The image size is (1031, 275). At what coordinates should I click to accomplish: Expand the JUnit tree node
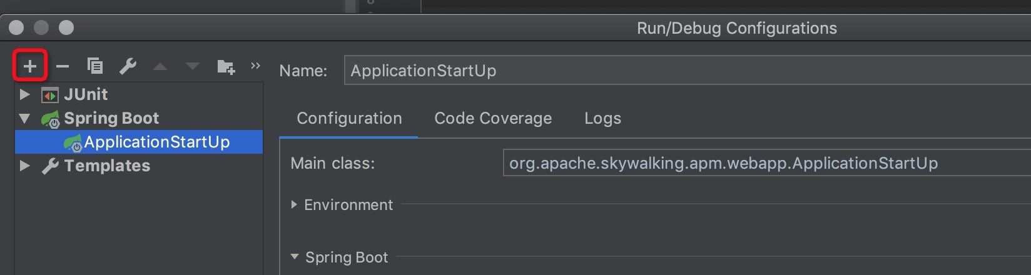click(25, 94)
